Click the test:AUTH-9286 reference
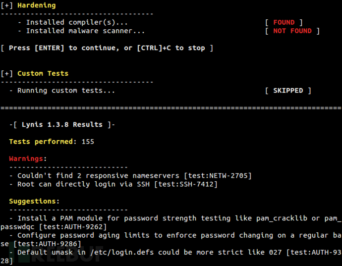Screen dimensions: 342x266 click(x=44, y=244)
